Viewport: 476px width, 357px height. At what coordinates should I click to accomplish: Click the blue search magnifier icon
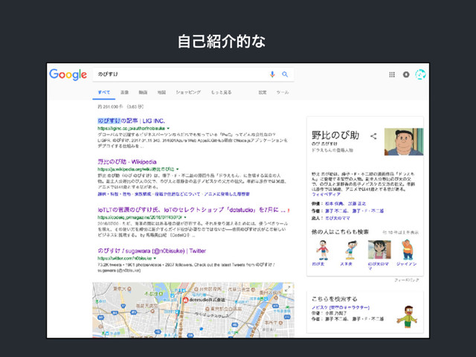[285, 74]
